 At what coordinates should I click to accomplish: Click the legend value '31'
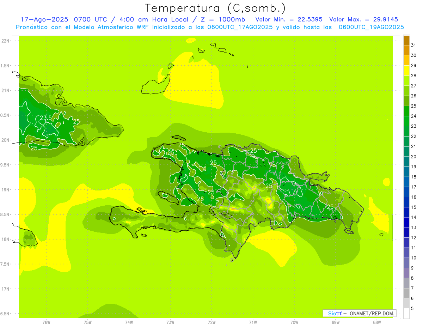tap(414, 45)
